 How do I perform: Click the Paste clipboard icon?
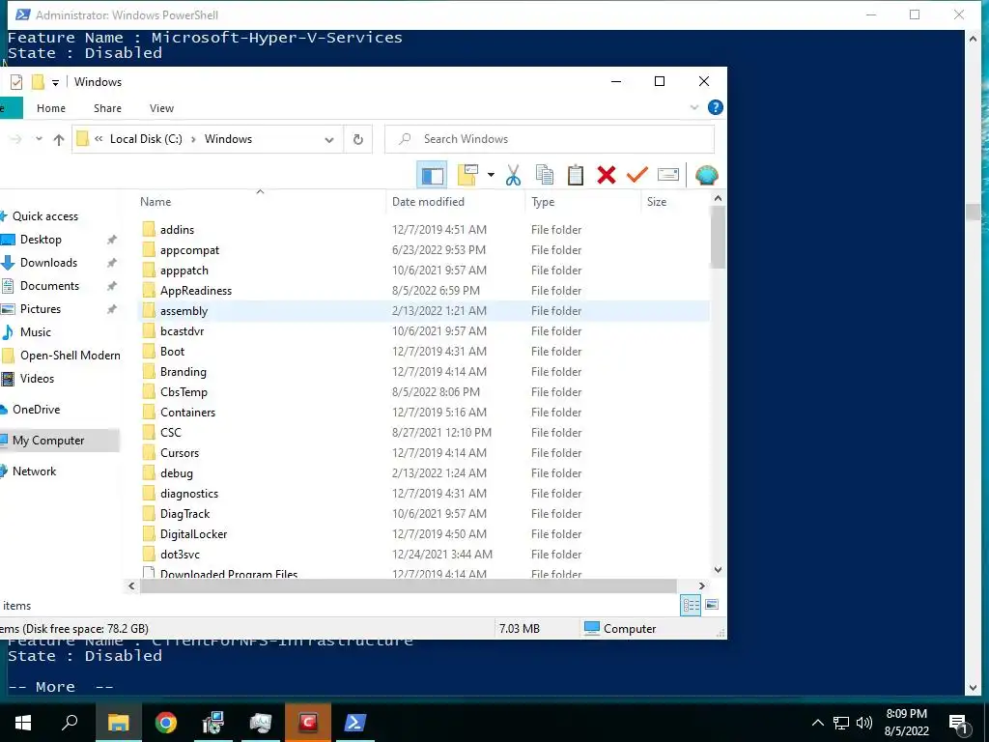(576, 175)
